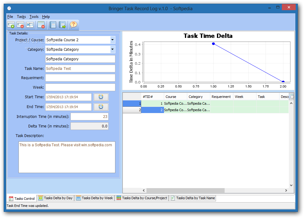
Task: Click the Task Description text area
Action: click(x=67, y=157)
